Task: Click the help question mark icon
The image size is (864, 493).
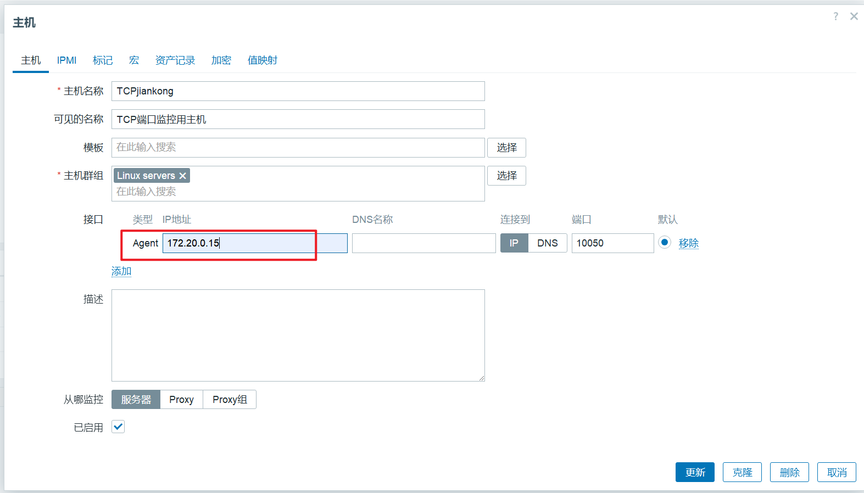Action: coord(835,16)
